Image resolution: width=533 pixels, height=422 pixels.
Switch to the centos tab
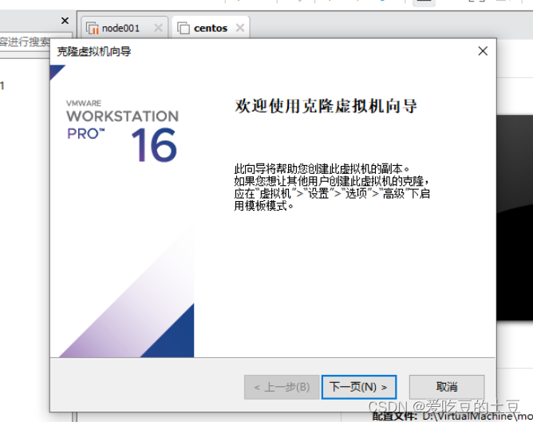(211, 28)
